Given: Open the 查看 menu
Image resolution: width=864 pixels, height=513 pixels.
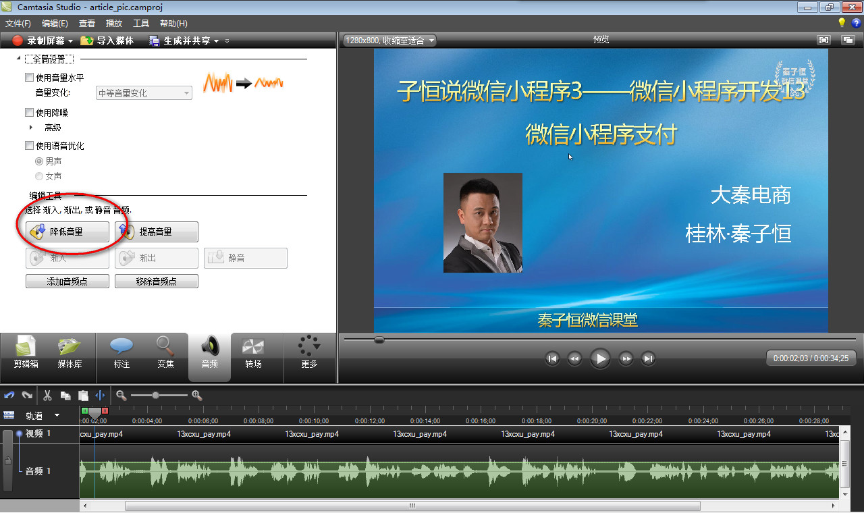Looking at the screenshot, I should [x=87, y=23].
